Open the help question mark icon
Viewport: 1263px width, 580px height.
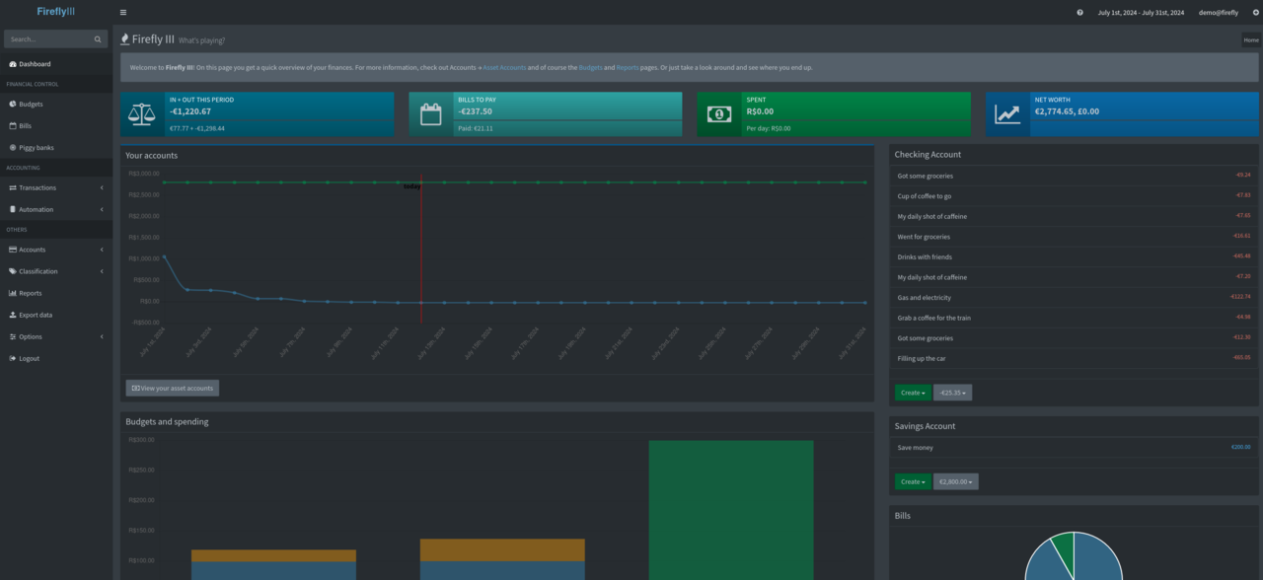(x=1079, y=13)
